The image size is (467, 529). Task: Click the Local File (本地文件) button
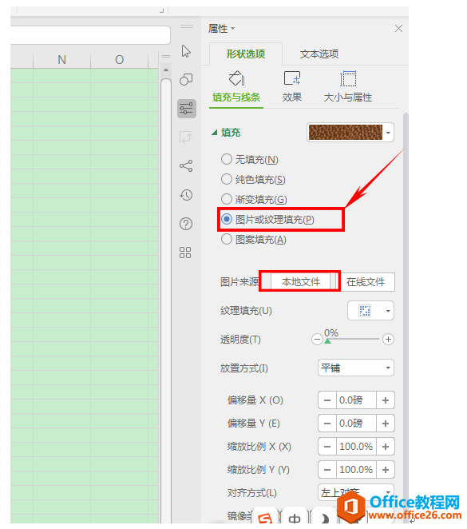click(300, 282)
